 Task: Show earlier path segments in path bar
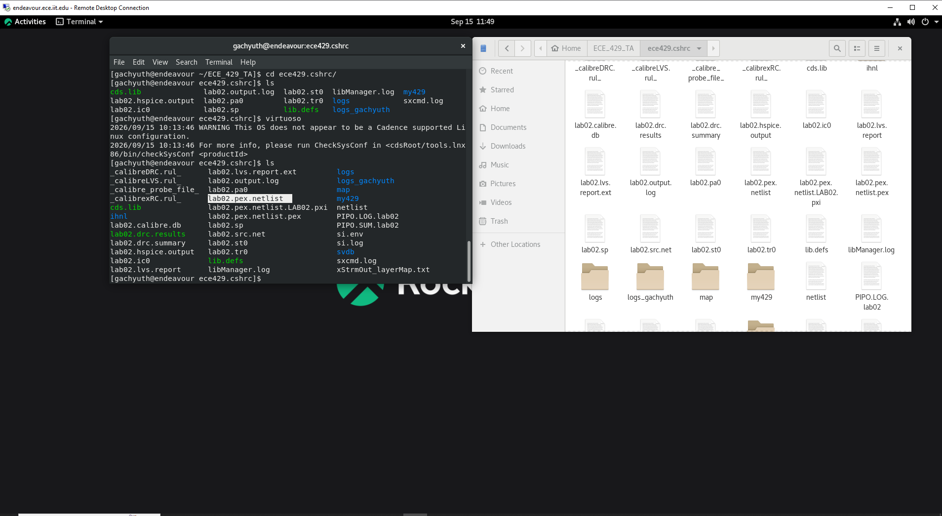(x=541, y=48)
